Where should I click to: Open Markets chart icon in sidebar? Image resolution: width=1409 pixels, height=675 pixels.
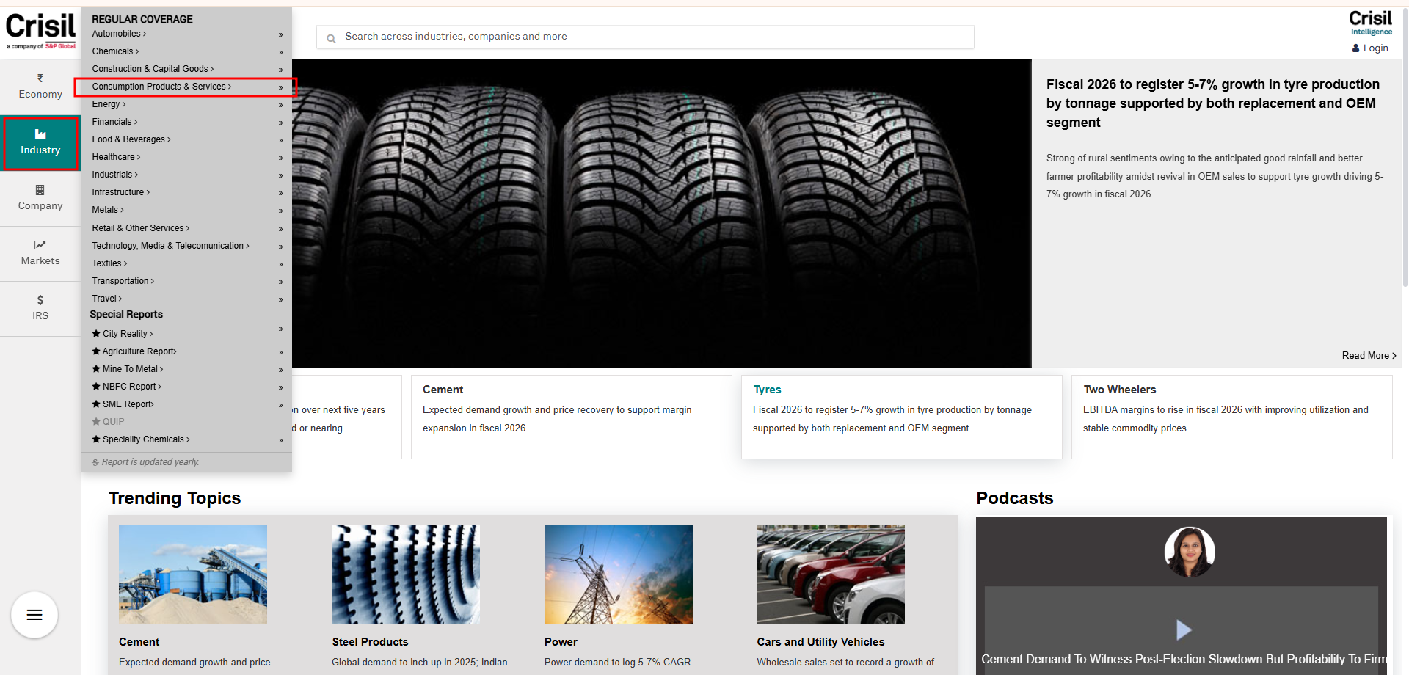[40, 245]
